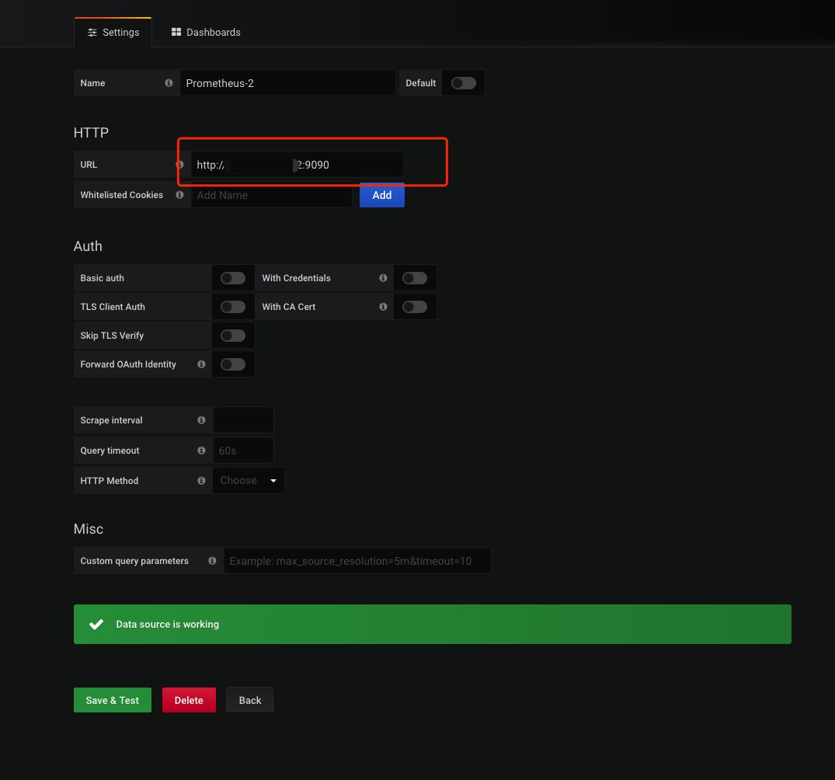This screenshot has height=780, width=835.
Task: Click info icon for With Credentials
Action: pyautogui.click(x=383, y=278)
